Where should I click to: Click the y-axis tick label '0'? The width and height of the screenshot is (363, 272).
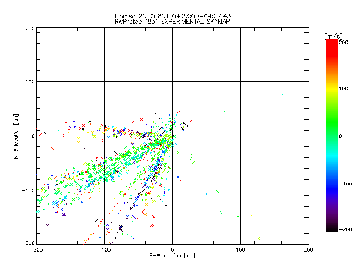33,136
